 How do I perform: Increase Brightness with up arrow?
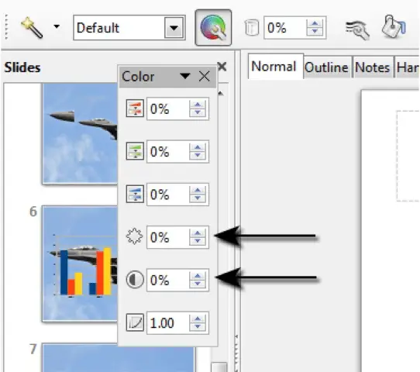tap(198, 233)
